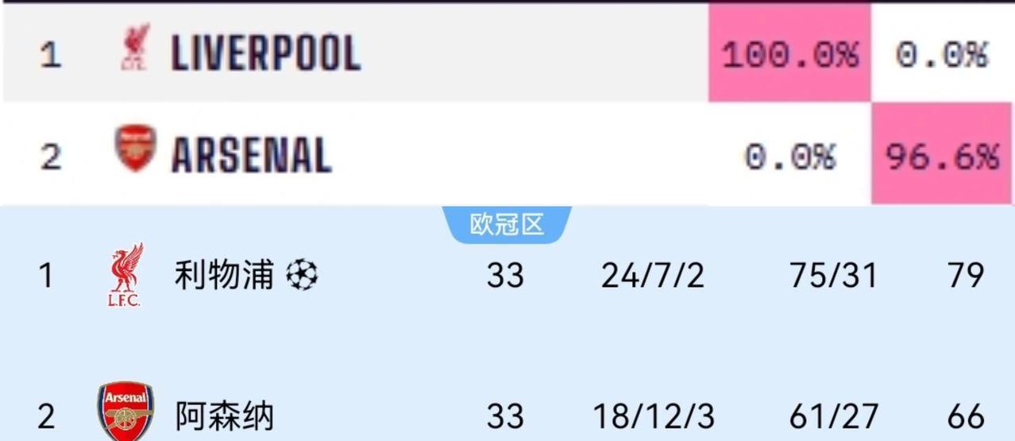Click Liverpool's 24/7/2 record
Viewport: 1015px width, 441px height.
pyautogui.click(x=653, y=276)
